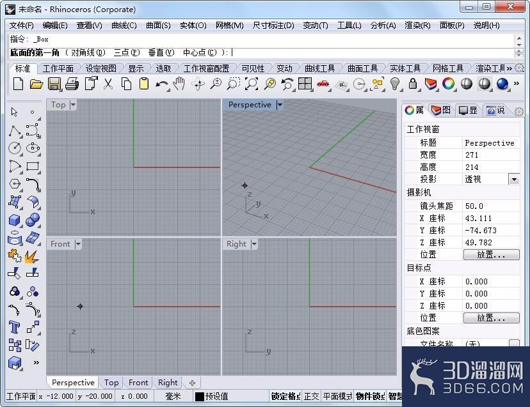Viewport: 530px width, 407px height.
Task: Select the blue Box solid tool
Action: [14, 220]
